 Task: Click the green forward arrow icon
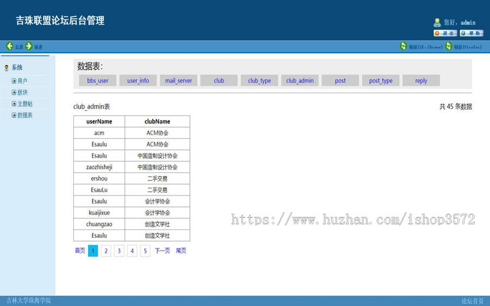point(29,46)
